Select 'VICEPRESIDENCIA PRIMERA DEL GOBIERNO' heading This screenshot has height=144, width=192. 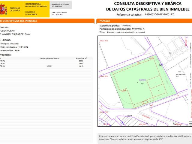point(36,5)
